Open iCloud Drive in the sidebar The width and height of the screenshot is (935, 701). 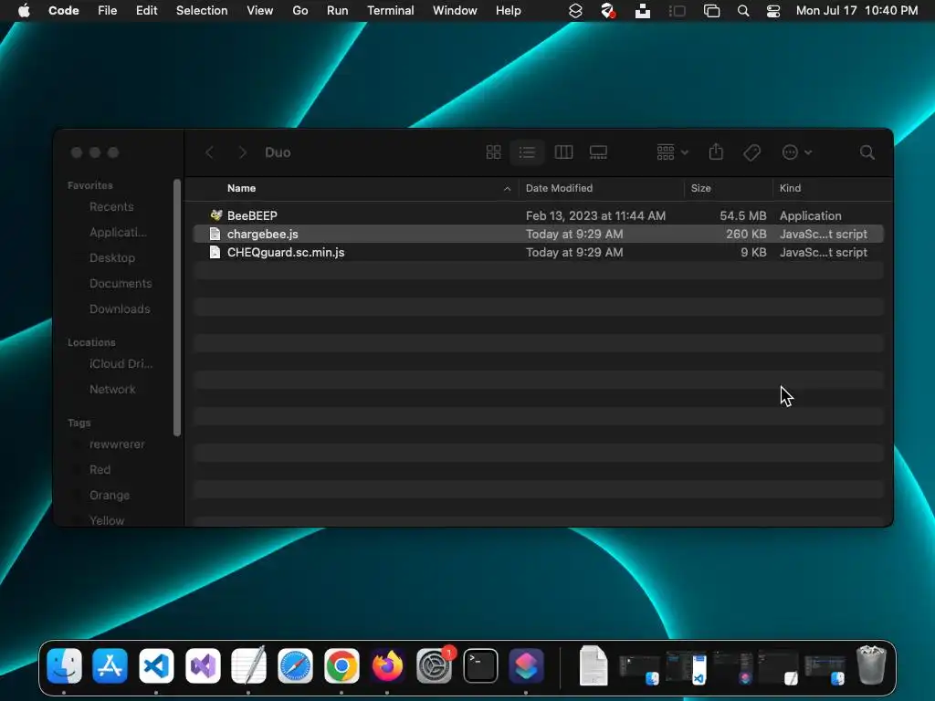click(121, 363)
